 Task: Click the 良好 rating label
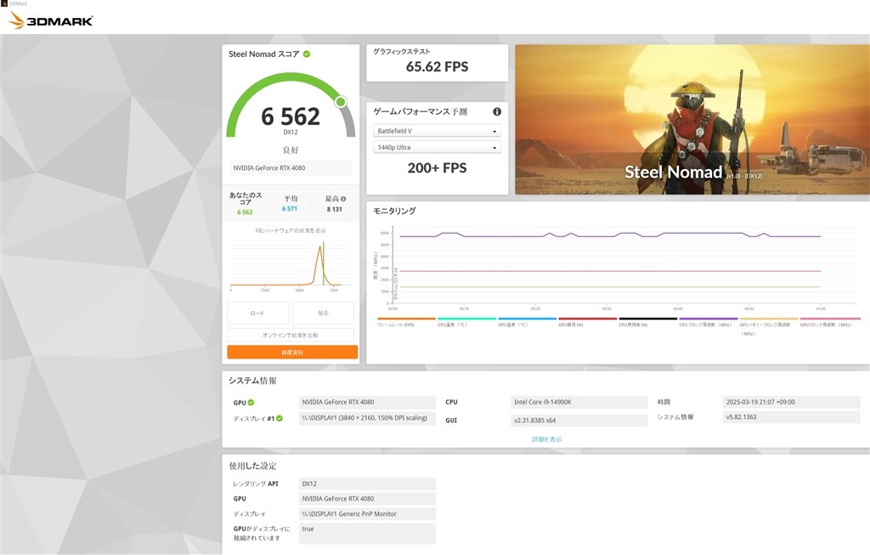[291, 150]
